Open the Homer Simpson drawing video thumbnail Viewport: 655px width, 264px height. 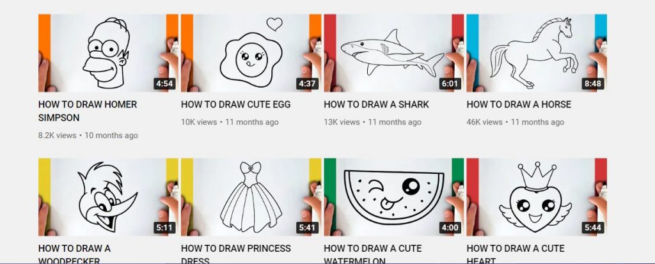(x=108, y=53)
